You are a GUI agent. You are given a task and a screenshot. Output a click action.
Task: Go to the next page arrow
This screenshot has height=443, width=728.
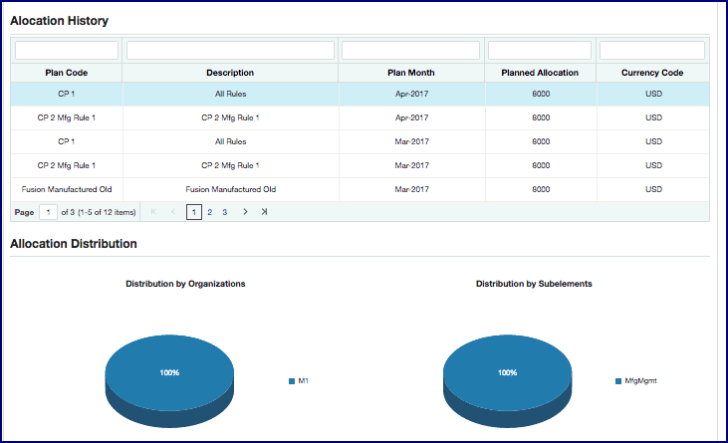tap(245, 212)
